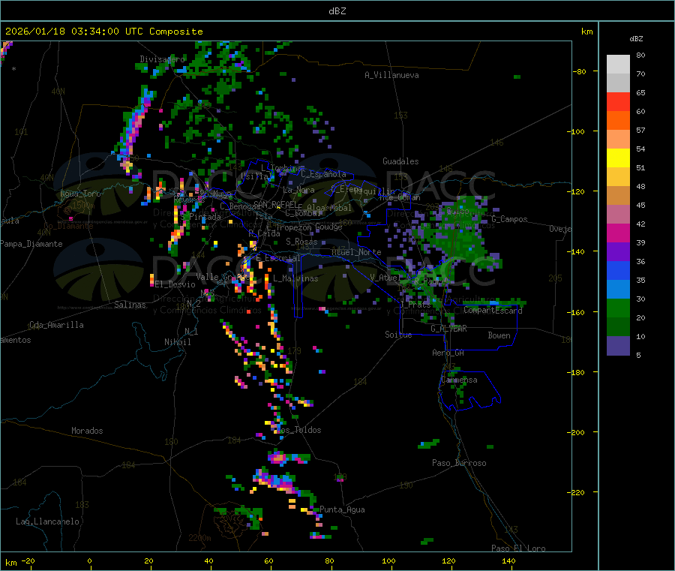Click the A_Villanueva map label
The height and width of the screenshot is (571, 675).
pos(391,75)
